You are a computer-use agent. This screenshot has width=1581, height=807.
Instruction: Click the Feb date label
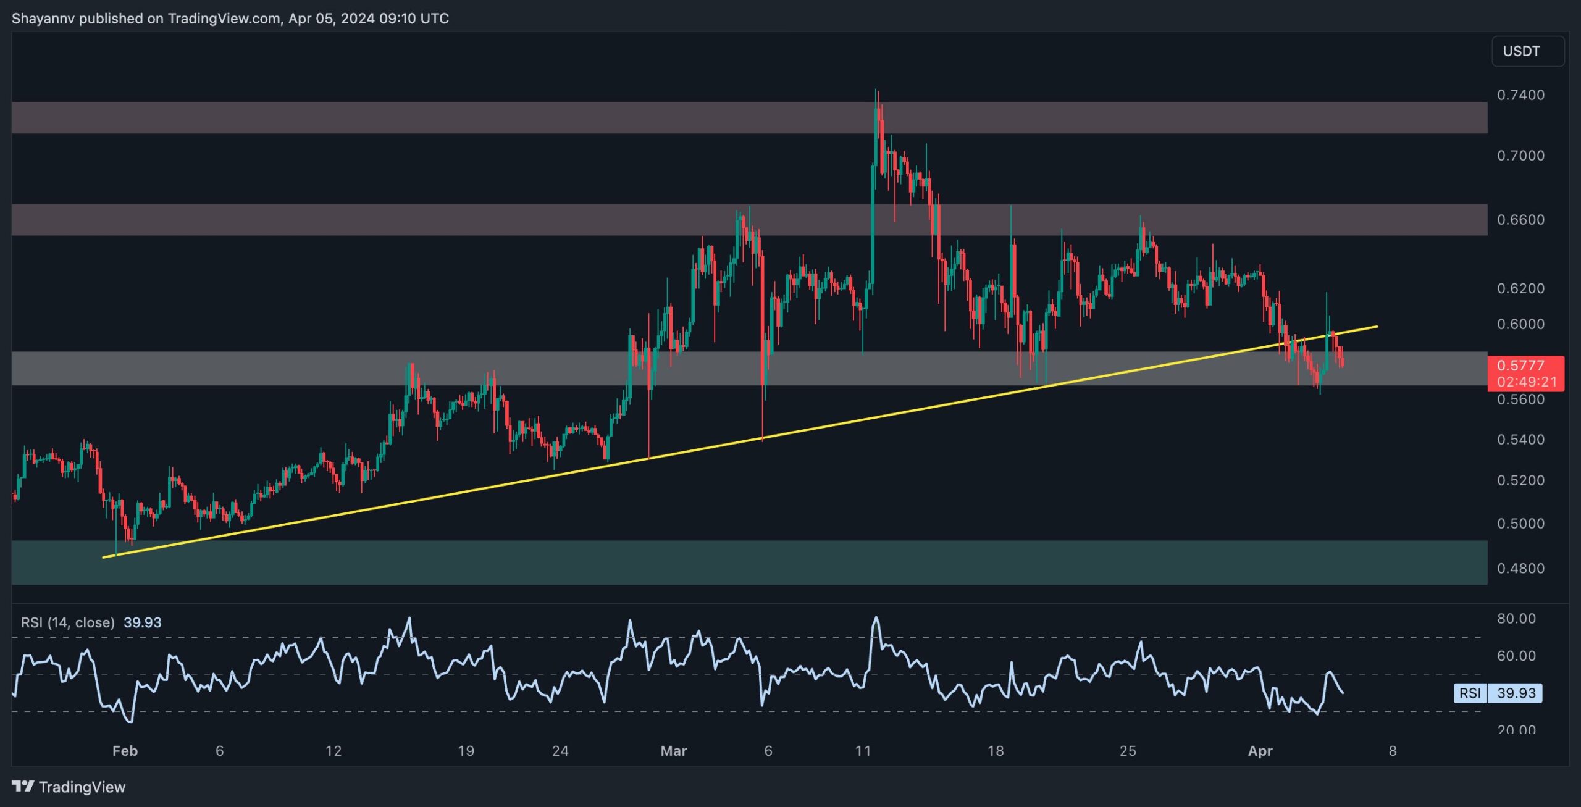click(125, 751)
